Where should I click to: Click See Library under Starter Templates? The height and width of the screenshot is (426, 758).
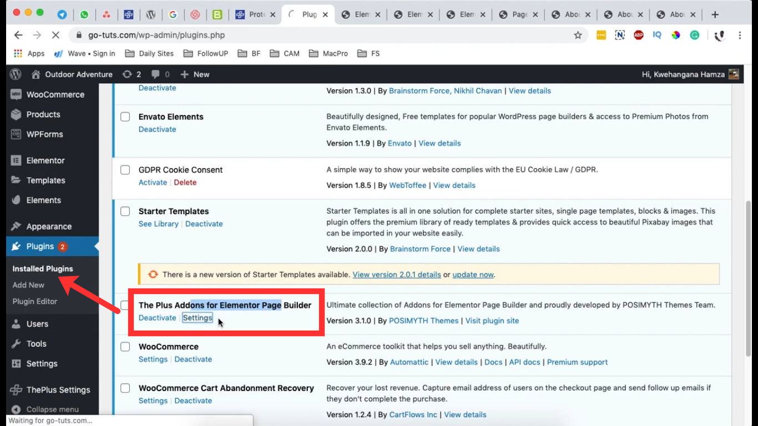(x=159, y=224)
